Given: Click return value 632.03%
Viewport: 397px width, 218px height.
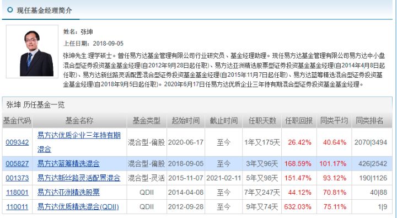Looking at the screenshot, I should coord(298,207).
